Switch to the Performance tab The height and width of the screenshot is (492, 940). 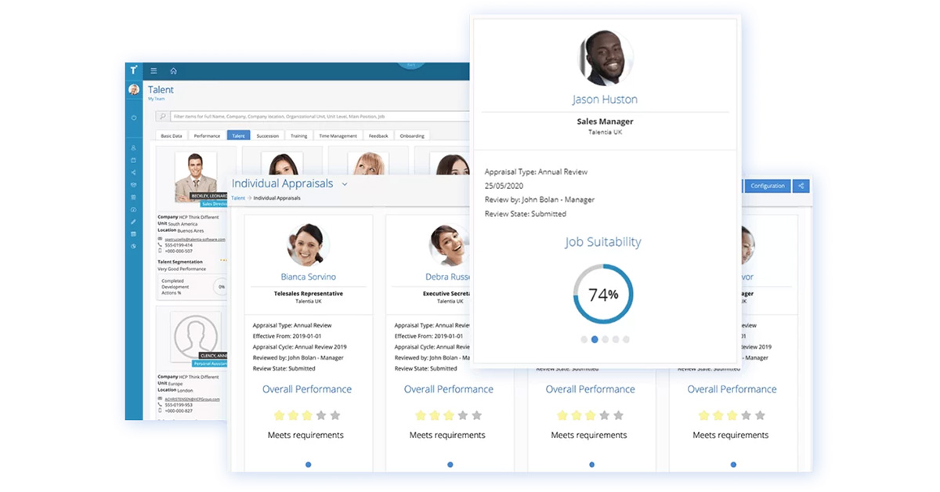tap(207, 136)
